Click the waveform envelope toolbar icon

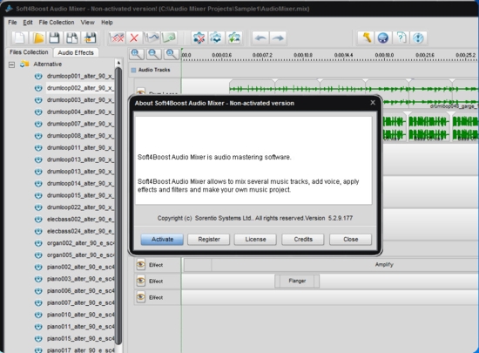pos(152,37)
